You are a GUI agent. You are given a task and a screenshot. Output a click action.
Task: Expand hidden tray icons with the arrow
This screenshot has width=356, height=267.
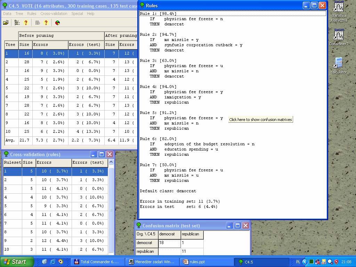305,262
